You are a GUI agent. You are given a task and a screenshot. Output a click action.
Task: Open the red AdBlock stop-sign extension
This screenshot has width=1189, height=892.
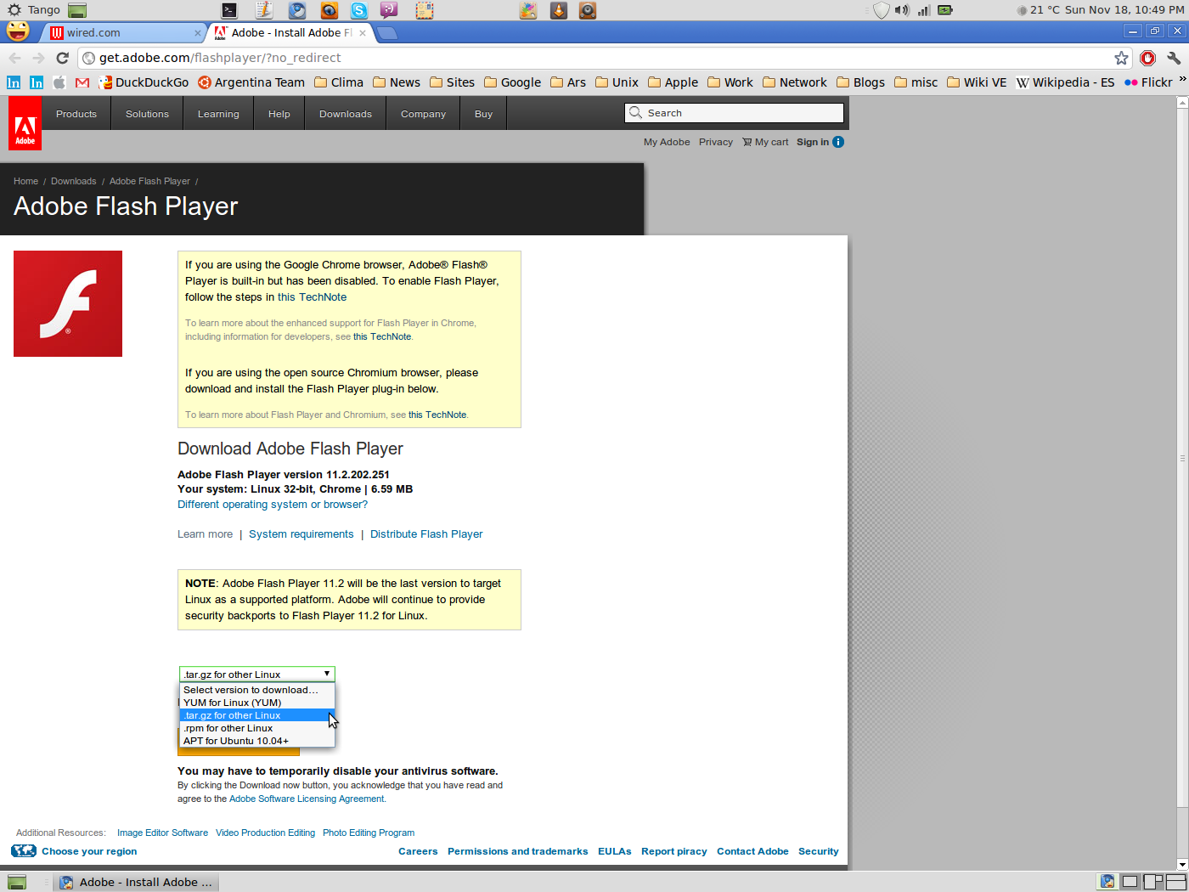(1147, 58)
